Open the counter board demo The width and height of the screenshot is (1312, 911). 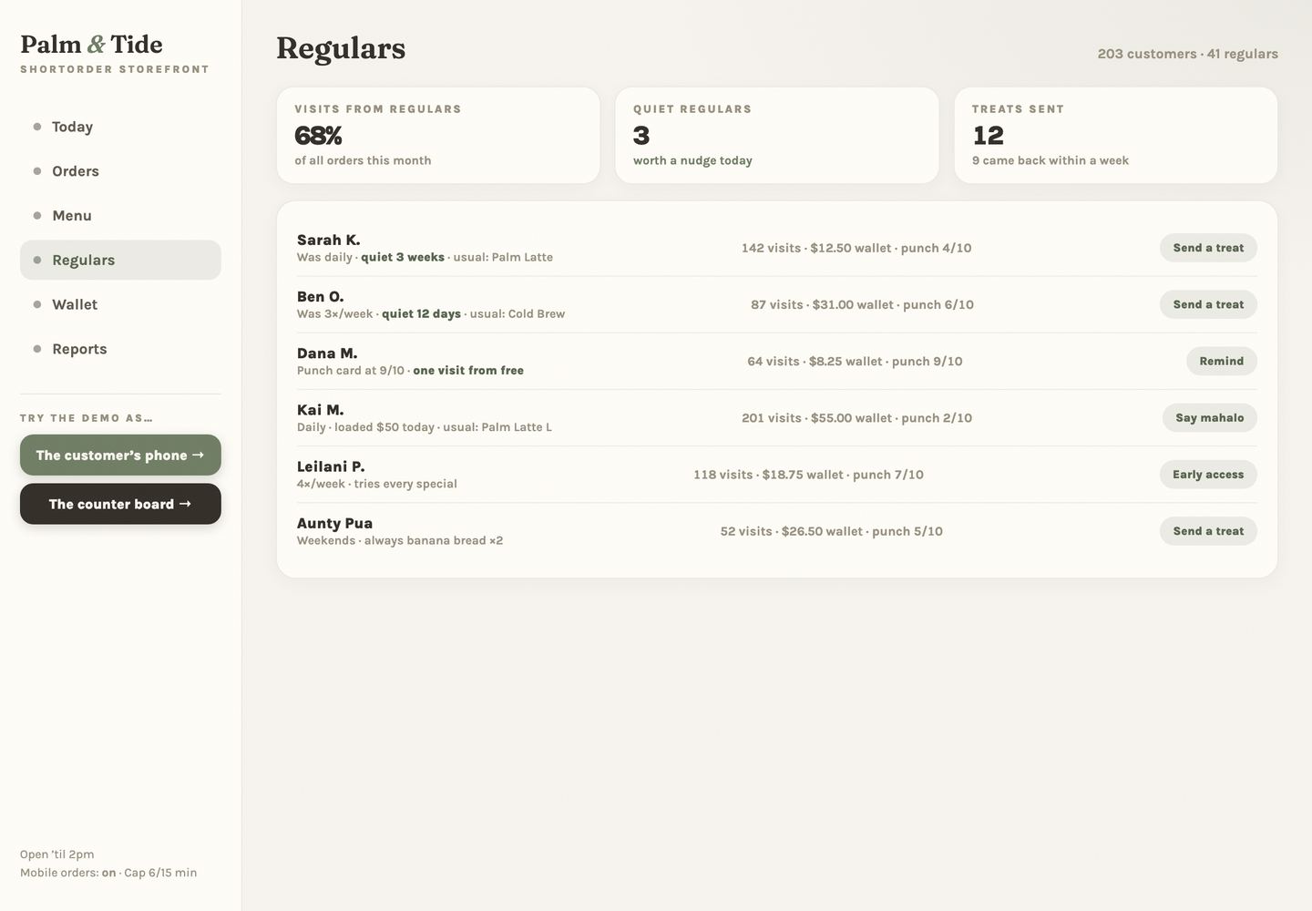tap(120, 504)
